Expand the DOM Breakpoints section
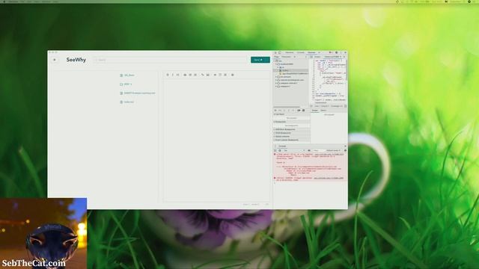This screenshot has height=269, width=479. (291, 133)
